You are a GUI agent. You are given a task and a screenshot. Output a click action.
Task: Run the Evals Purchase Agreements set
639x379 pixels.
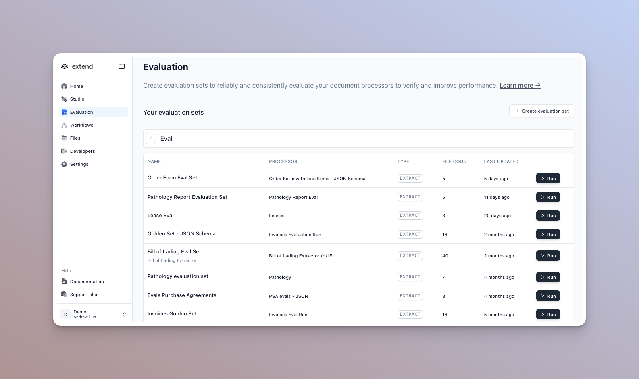pos(548,296)
